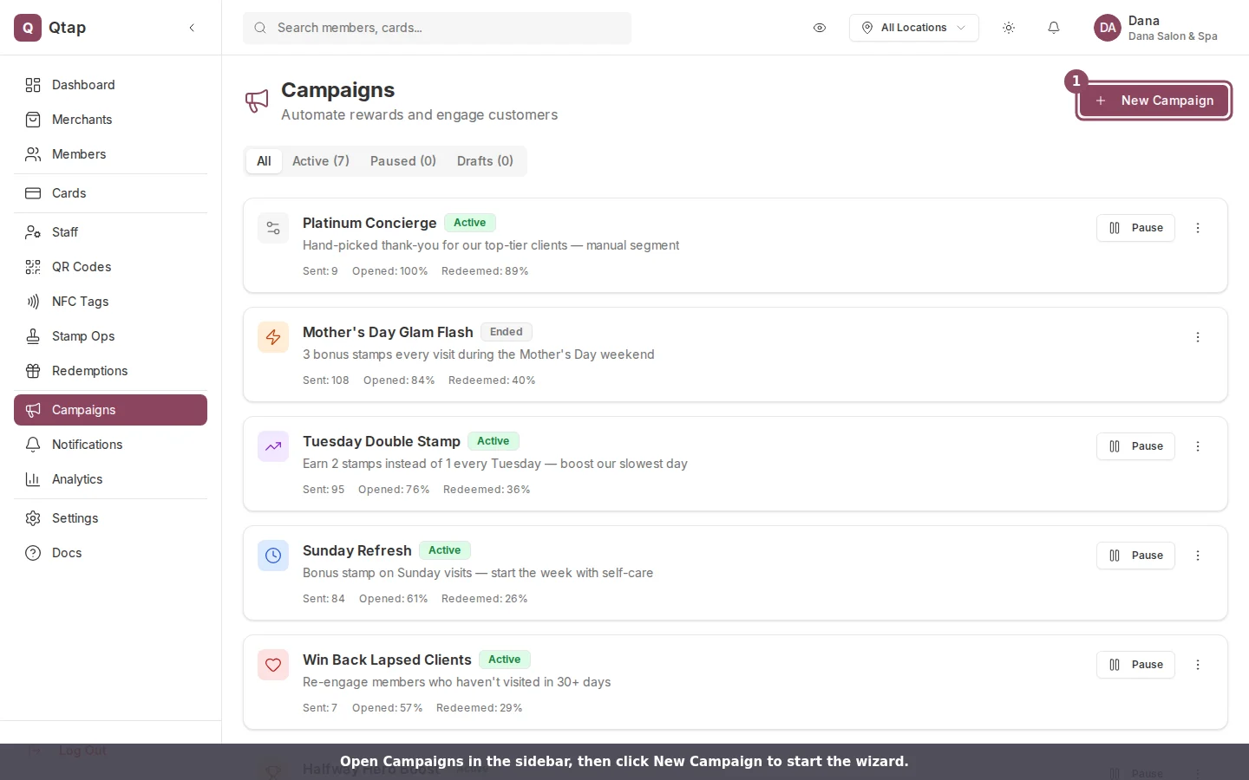Screen dimensions: 1249x780
Task: Focus the search members, cards field
Action: coord(437,28)
